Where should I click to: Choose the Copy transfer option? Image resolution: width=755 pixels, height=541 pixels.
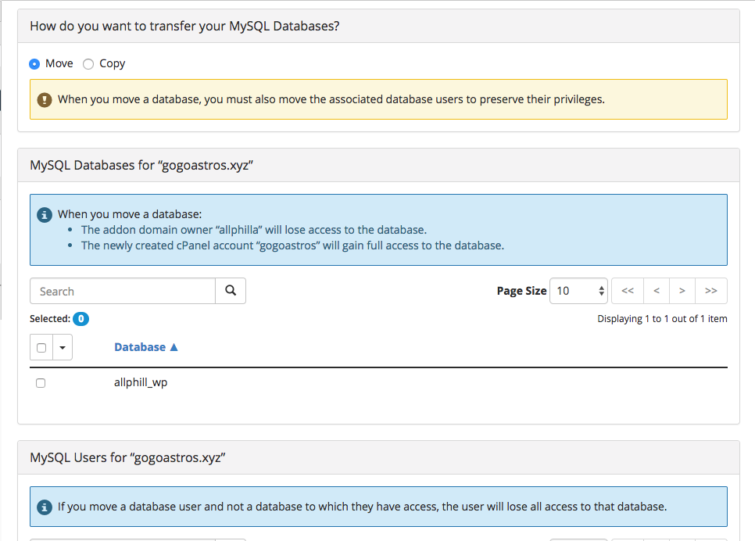(88, 64)
